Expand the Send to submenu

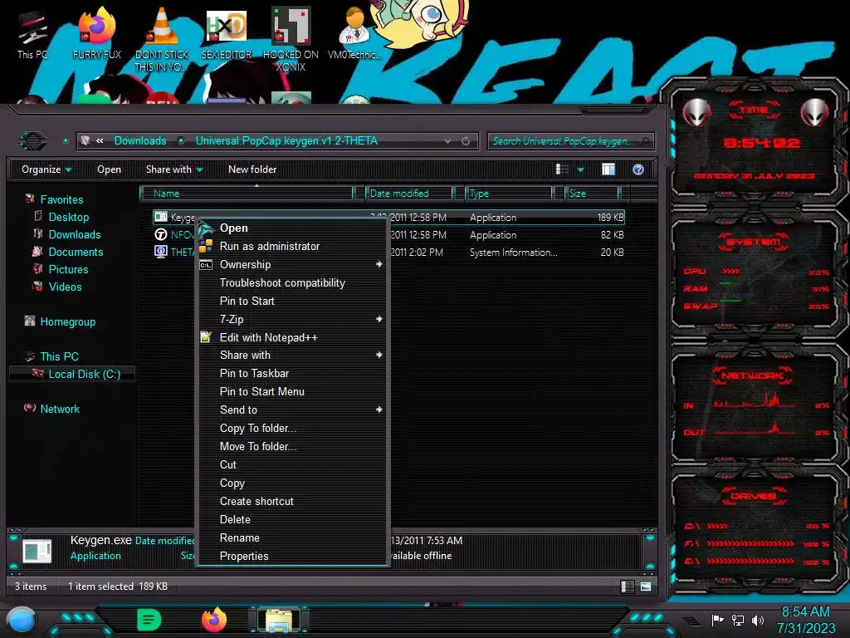(292, 410)
